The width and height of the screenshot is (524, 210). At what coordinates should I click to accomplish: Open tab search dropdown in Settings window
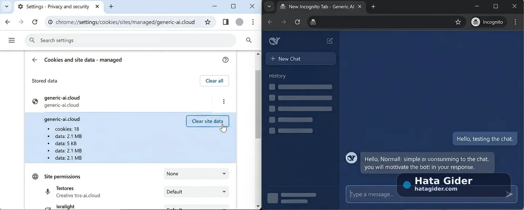click(x=6, y=6)
